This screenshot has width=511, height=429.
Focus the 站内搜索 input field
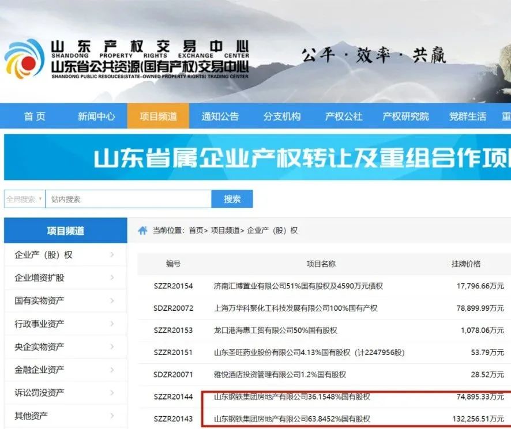(x=129, y=199)
